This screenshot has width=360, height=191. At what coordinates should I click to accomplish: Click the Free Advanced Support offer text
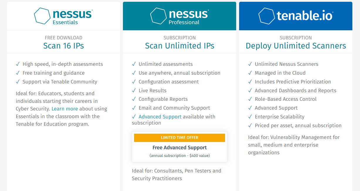pyautogui.click(x=180, y=148)
